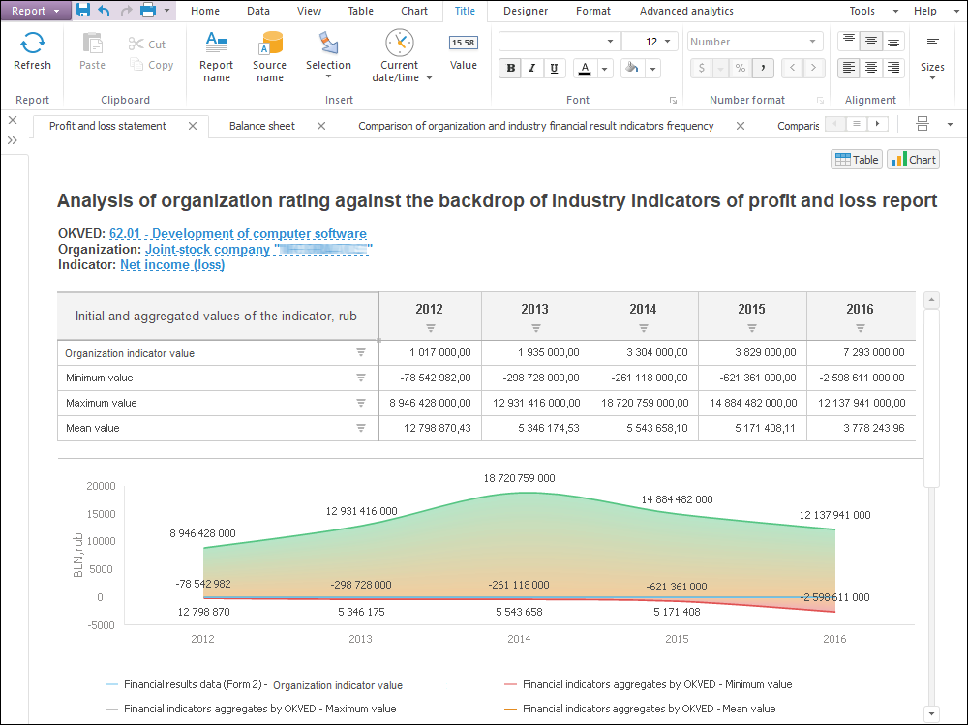
Task: Toggle Bold formatting
Action: (510, 69)
